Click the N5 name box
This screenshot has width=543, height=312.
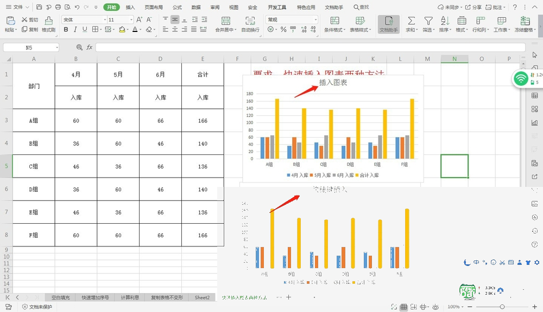point(31,47)
